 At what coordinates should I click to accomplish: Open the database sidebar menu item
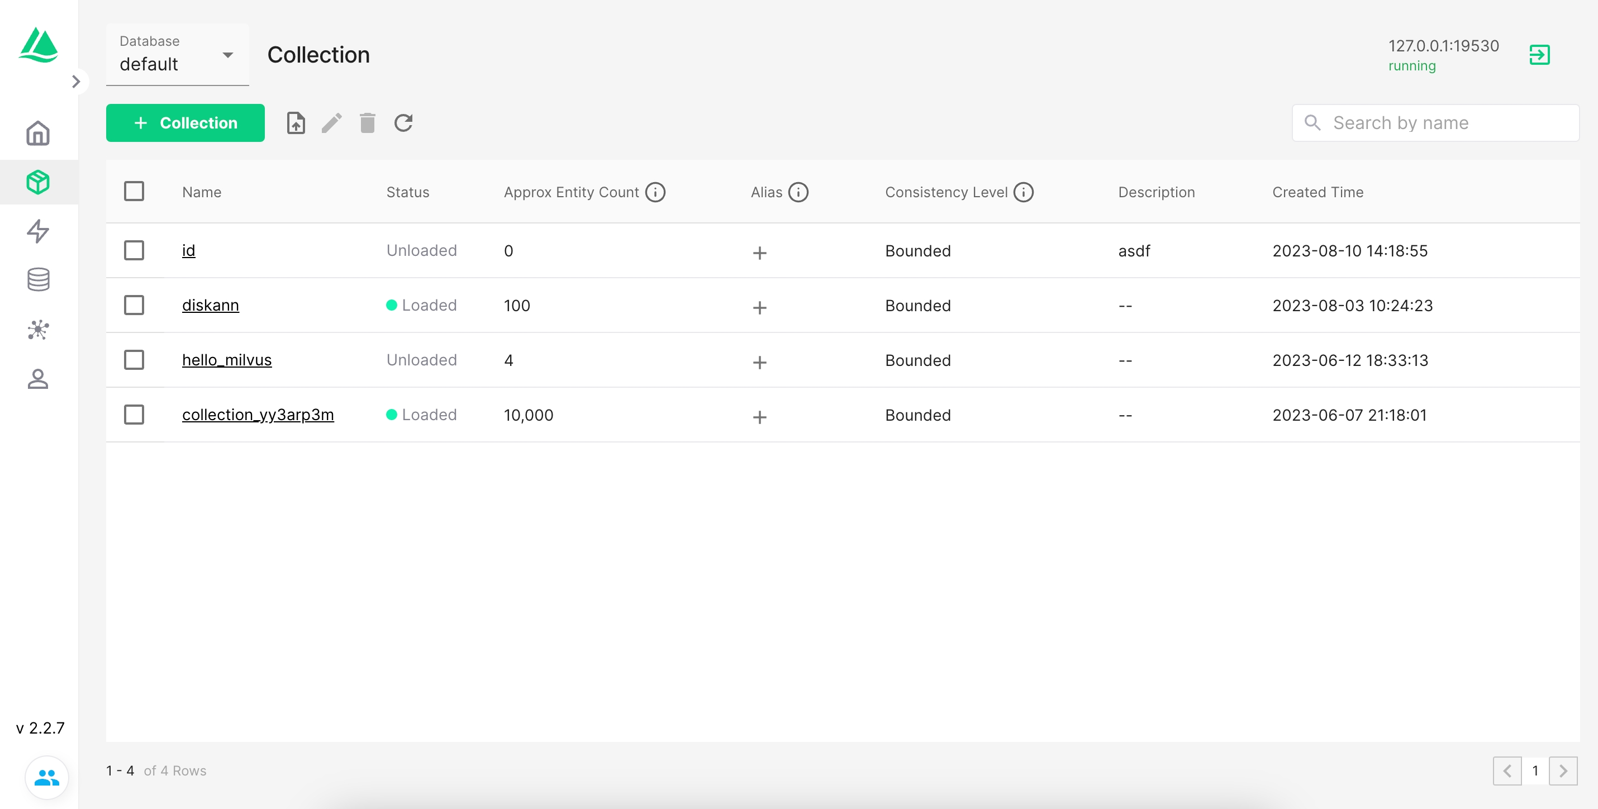coord(38,280)
